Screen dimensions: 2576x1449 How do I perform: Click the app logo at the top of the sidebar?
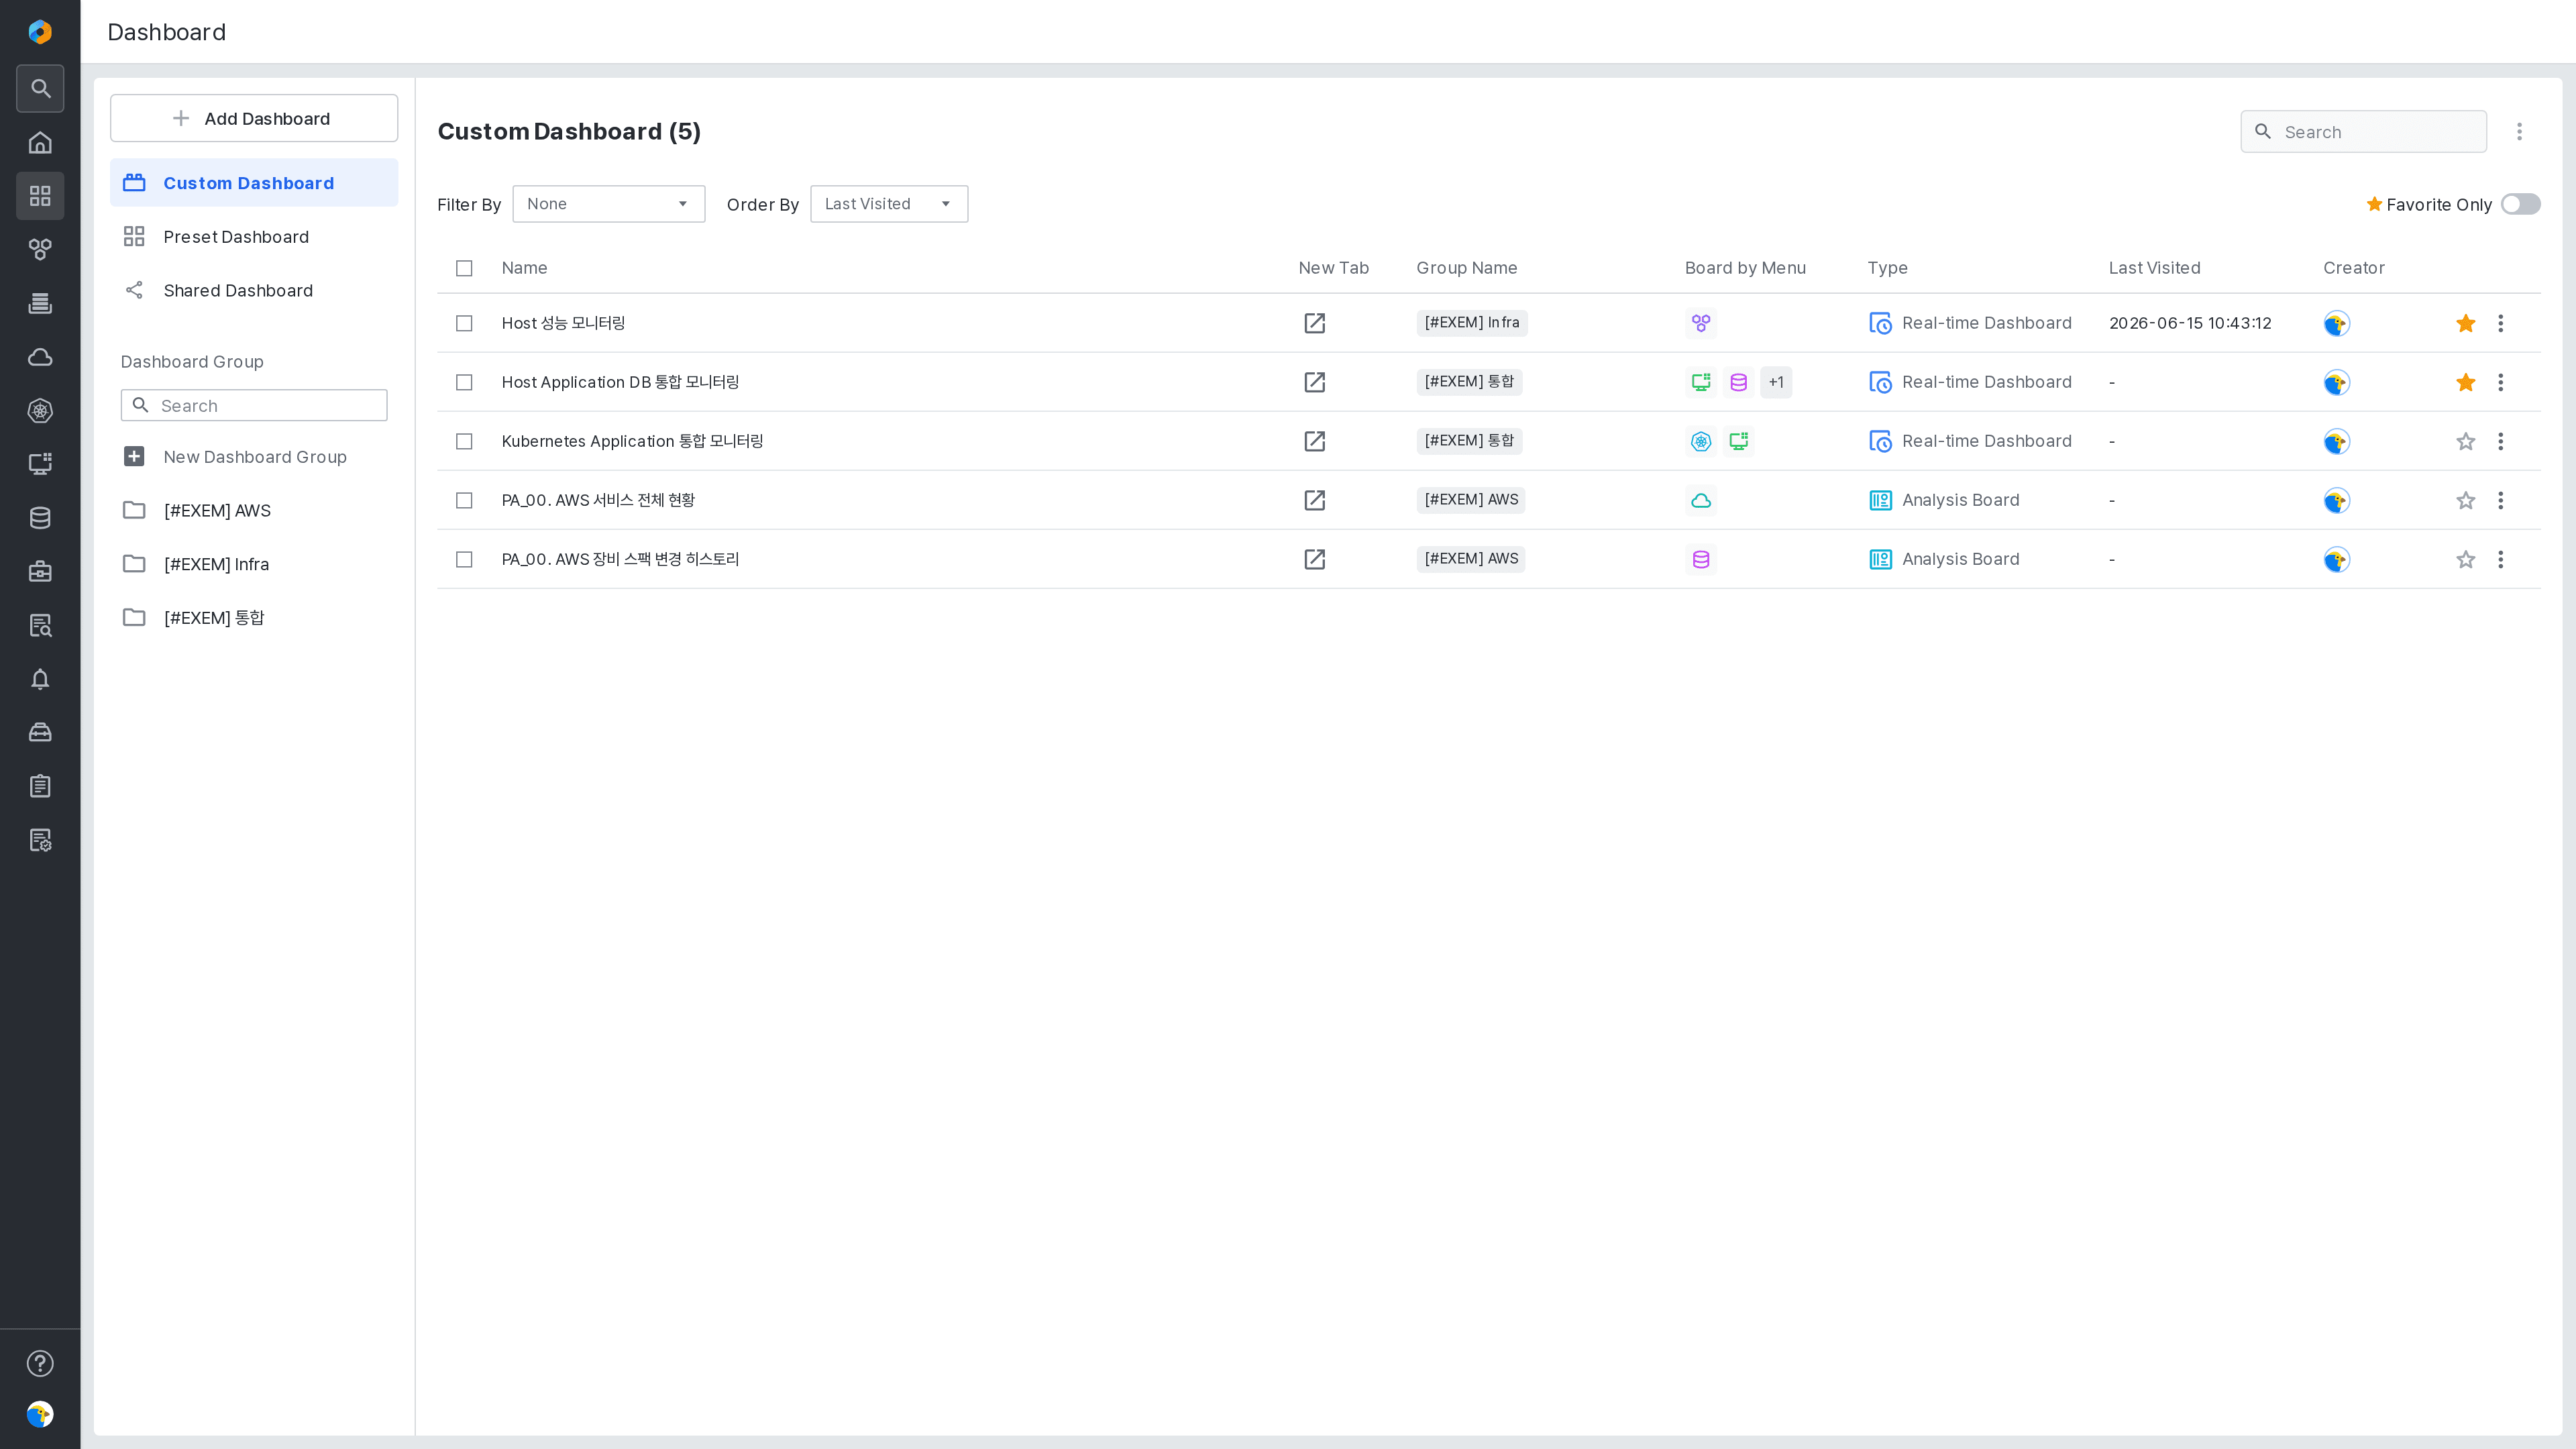40,32
